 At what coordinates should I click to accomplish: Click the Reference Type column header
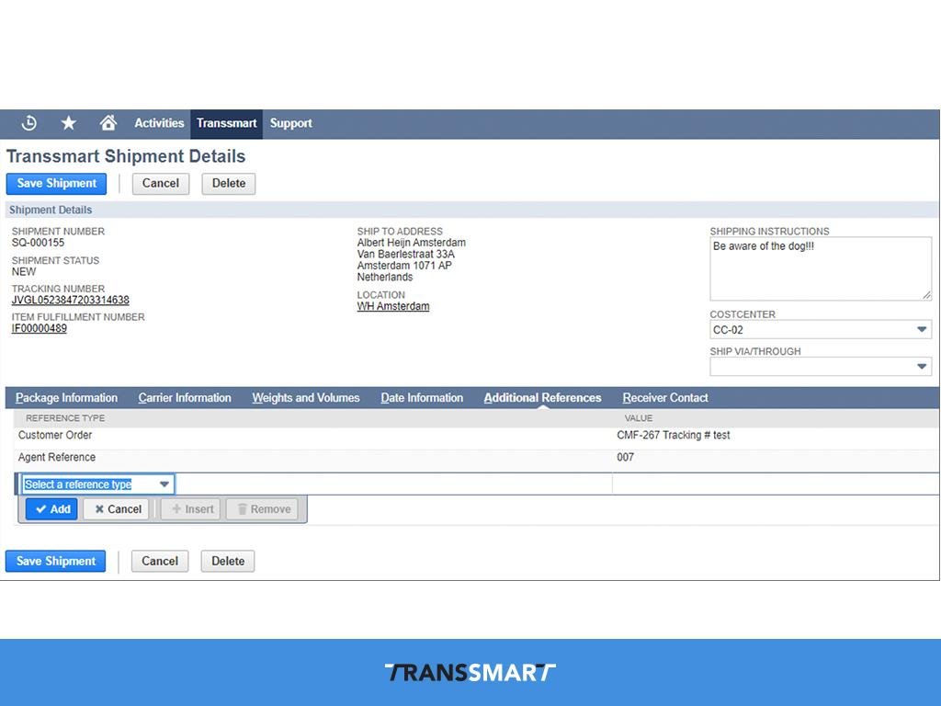pos(65,418)
